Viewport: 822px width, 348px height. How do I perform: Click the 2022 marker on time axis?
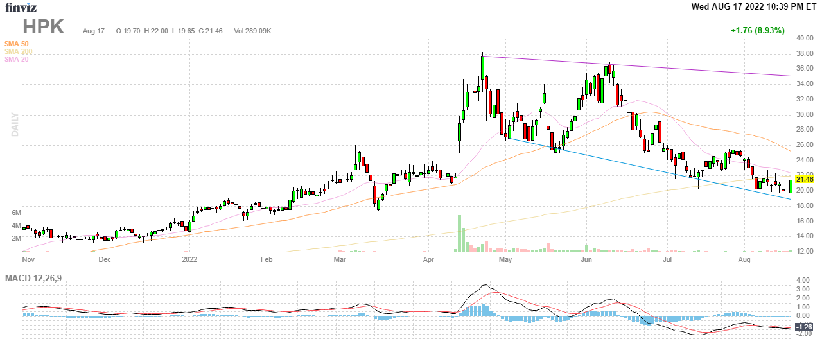coord(189,260)
